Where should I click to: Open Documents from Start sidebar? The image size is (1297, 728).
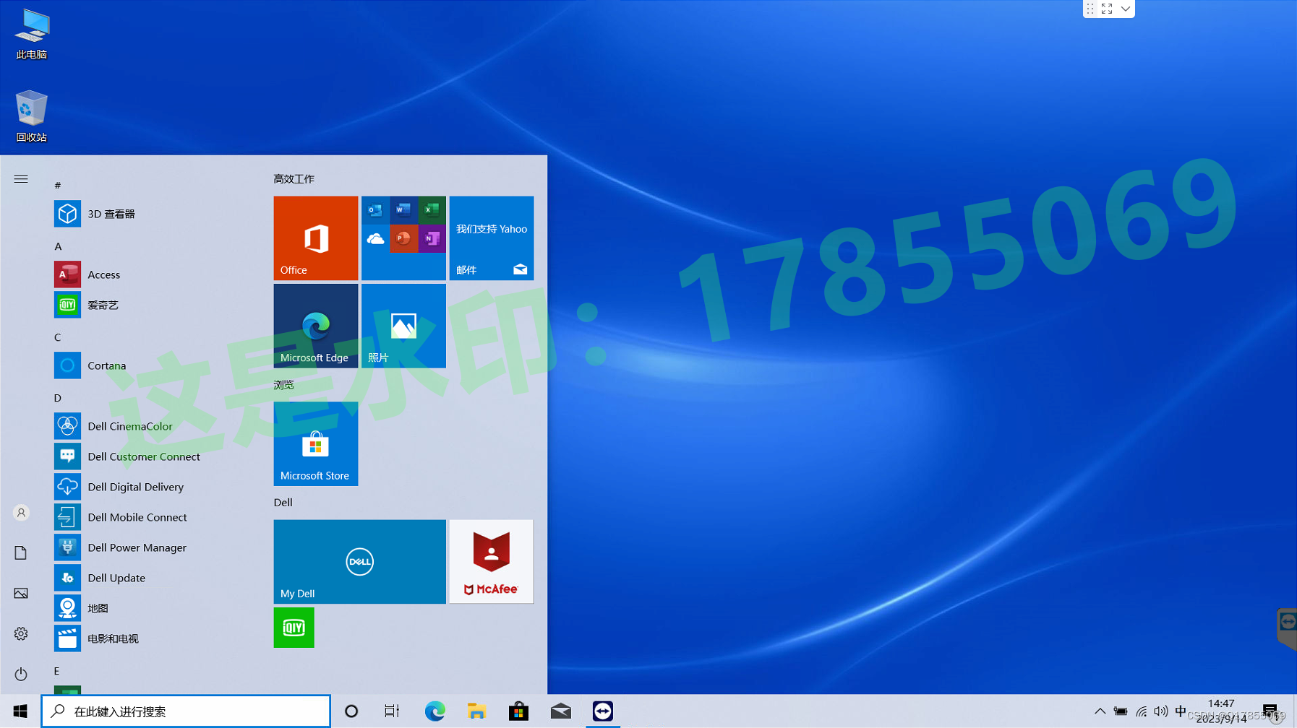tap(21, 553)
